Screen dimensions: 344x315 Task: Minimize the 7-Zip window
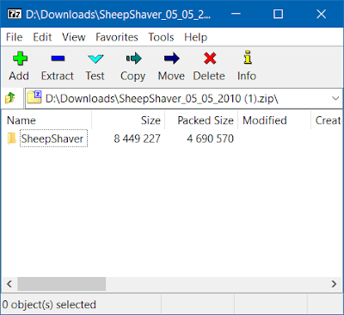236,14
